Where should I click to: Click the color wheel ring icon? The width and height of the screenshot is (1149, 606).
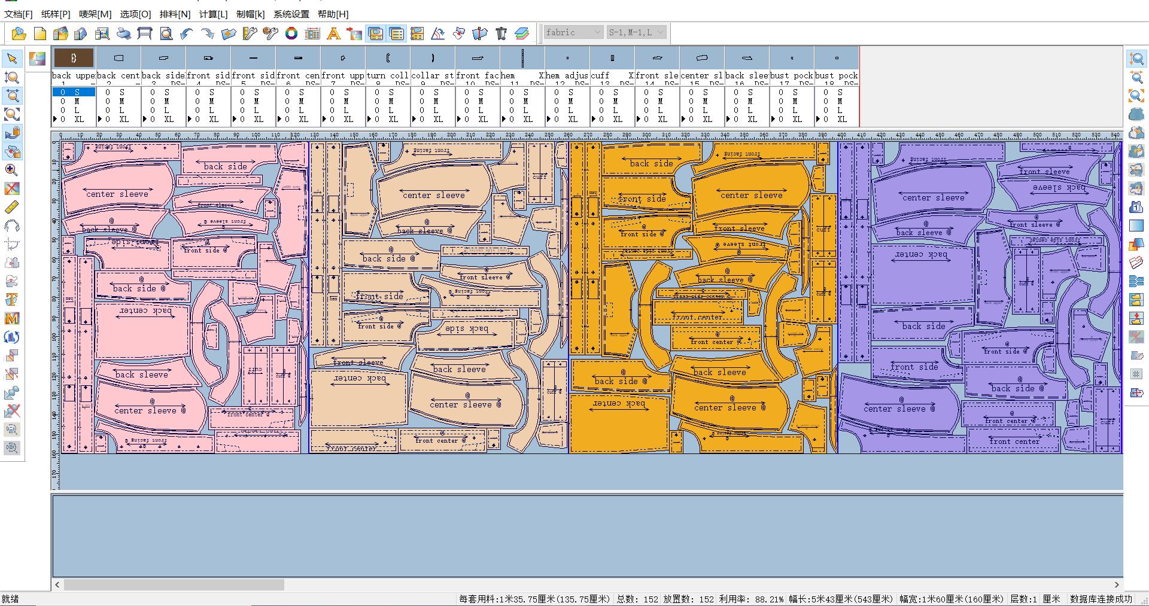(291, 34)
